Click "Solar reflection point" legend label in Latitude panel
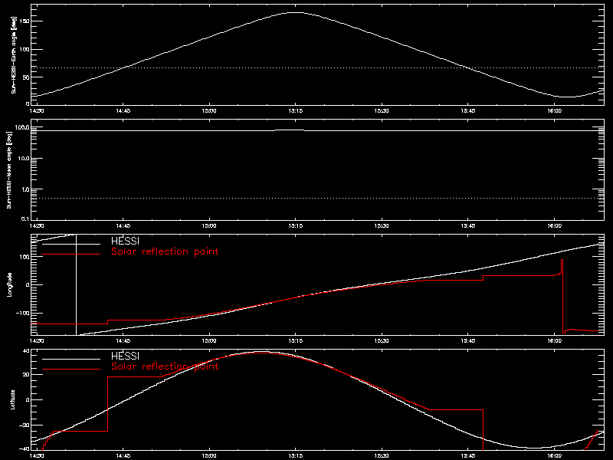This screenshot has width=613, height=460. 165,366
